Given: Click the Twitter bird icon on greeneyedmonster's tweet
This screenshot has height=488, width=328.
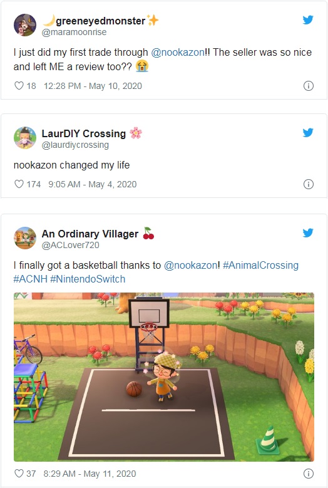Looking at the screenshot, I should click(x=308, y=20).
